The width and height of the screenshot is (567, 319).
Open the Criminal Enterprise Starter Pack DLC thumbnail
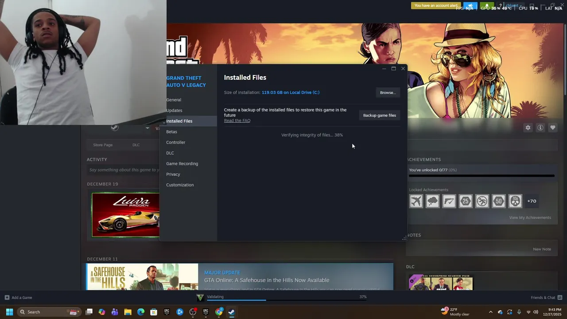pos(441,282)
